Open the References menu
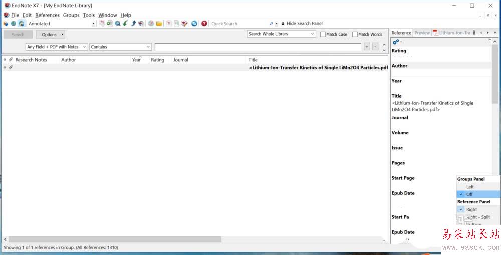 [47, 15]
